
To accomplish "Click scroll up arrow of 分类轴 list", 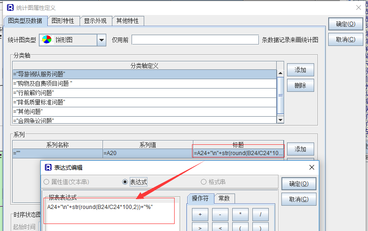I will pyautogui.click(x=280, y=73).
